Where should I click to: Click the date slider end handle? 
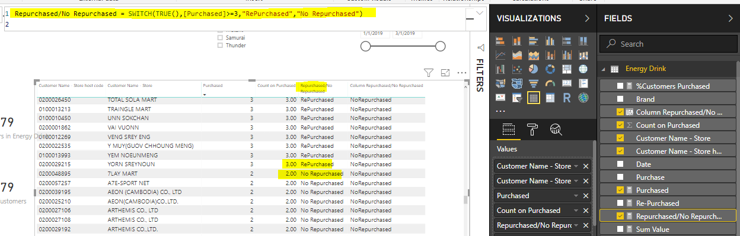(x=440, y=46)
